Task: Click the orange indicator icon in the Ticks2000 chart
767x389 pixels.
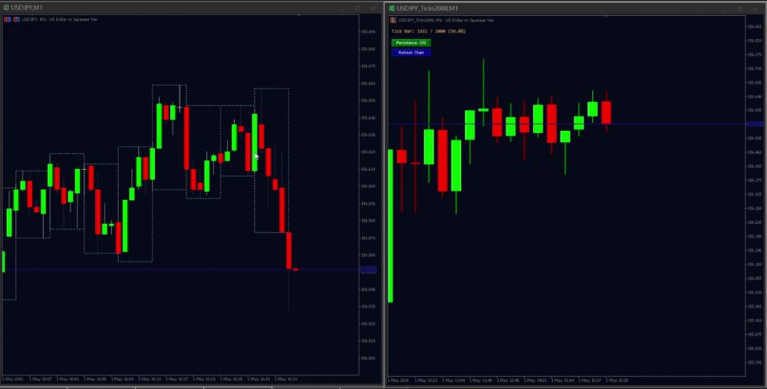Action: pyautogui.click(x=393, y=21)
